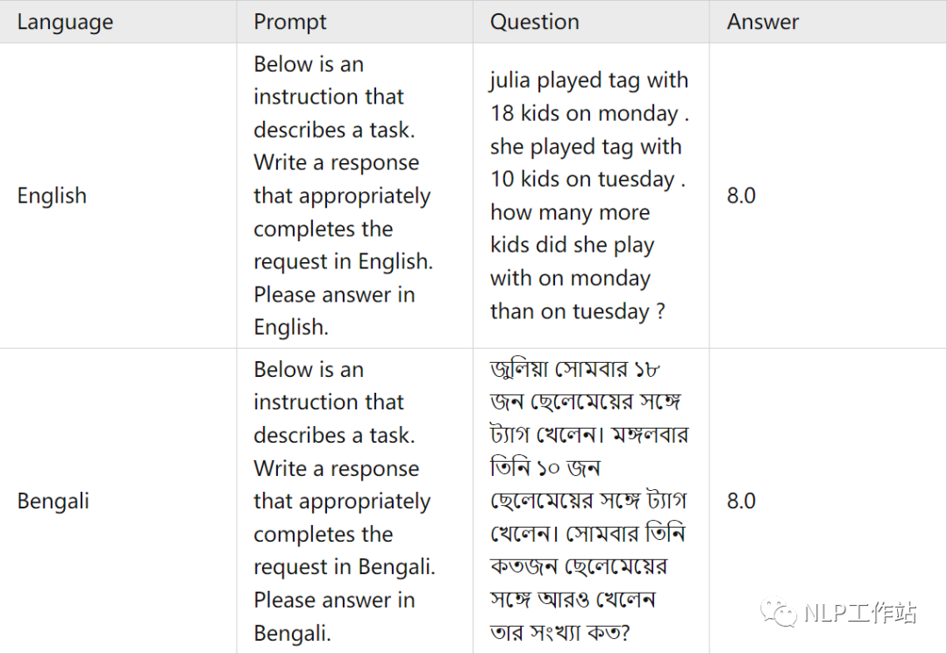Select the Bengali language cell

[x=53, y=501]
